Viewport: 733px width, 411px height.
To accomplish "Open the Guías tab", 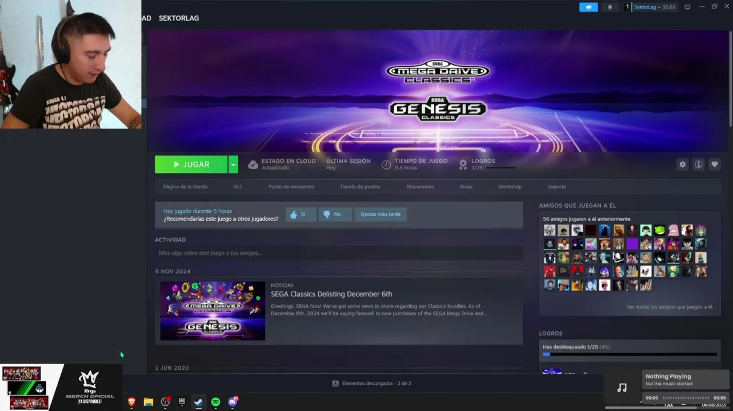I will 466,187.
